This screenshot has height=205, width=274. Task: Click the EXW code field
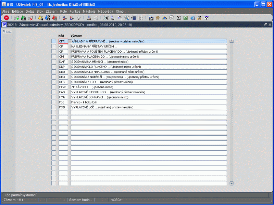tap(63, 87)
